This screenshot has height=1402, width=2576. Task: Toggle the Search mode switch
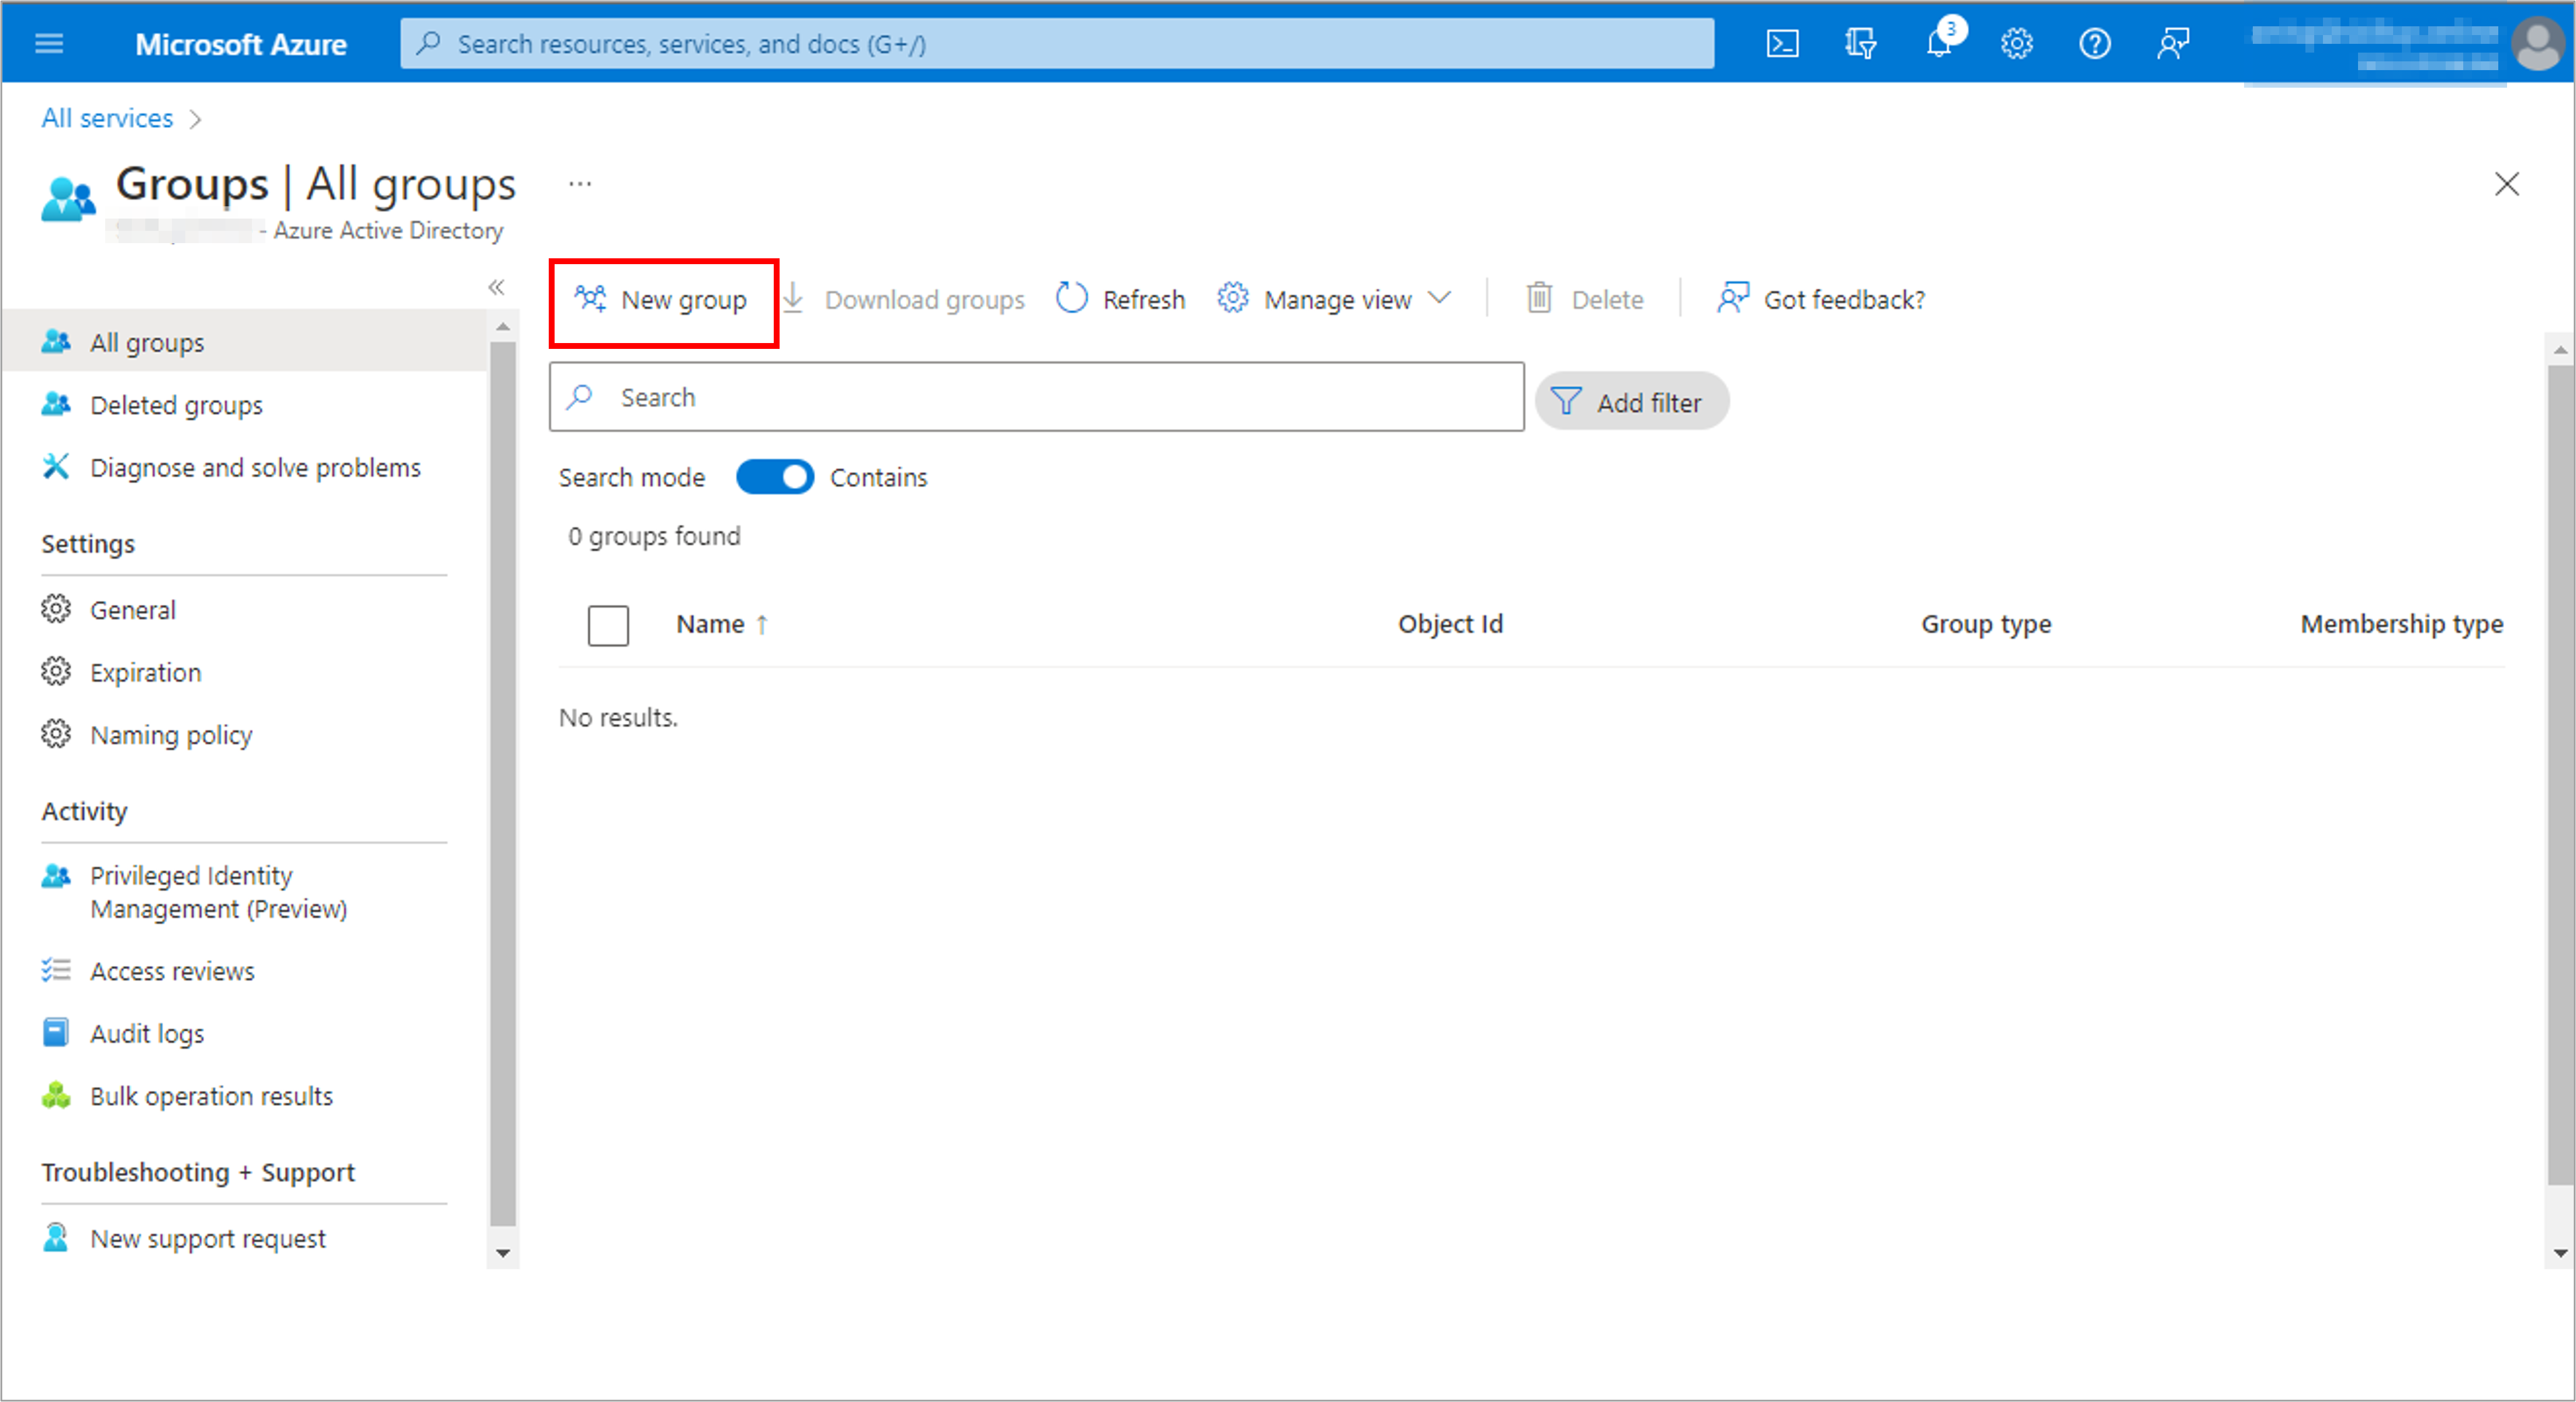point(775,477)
